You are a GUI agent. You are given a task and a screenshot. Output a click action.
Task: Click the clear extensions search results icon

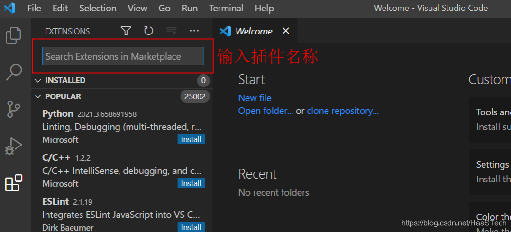click(172, 31)
